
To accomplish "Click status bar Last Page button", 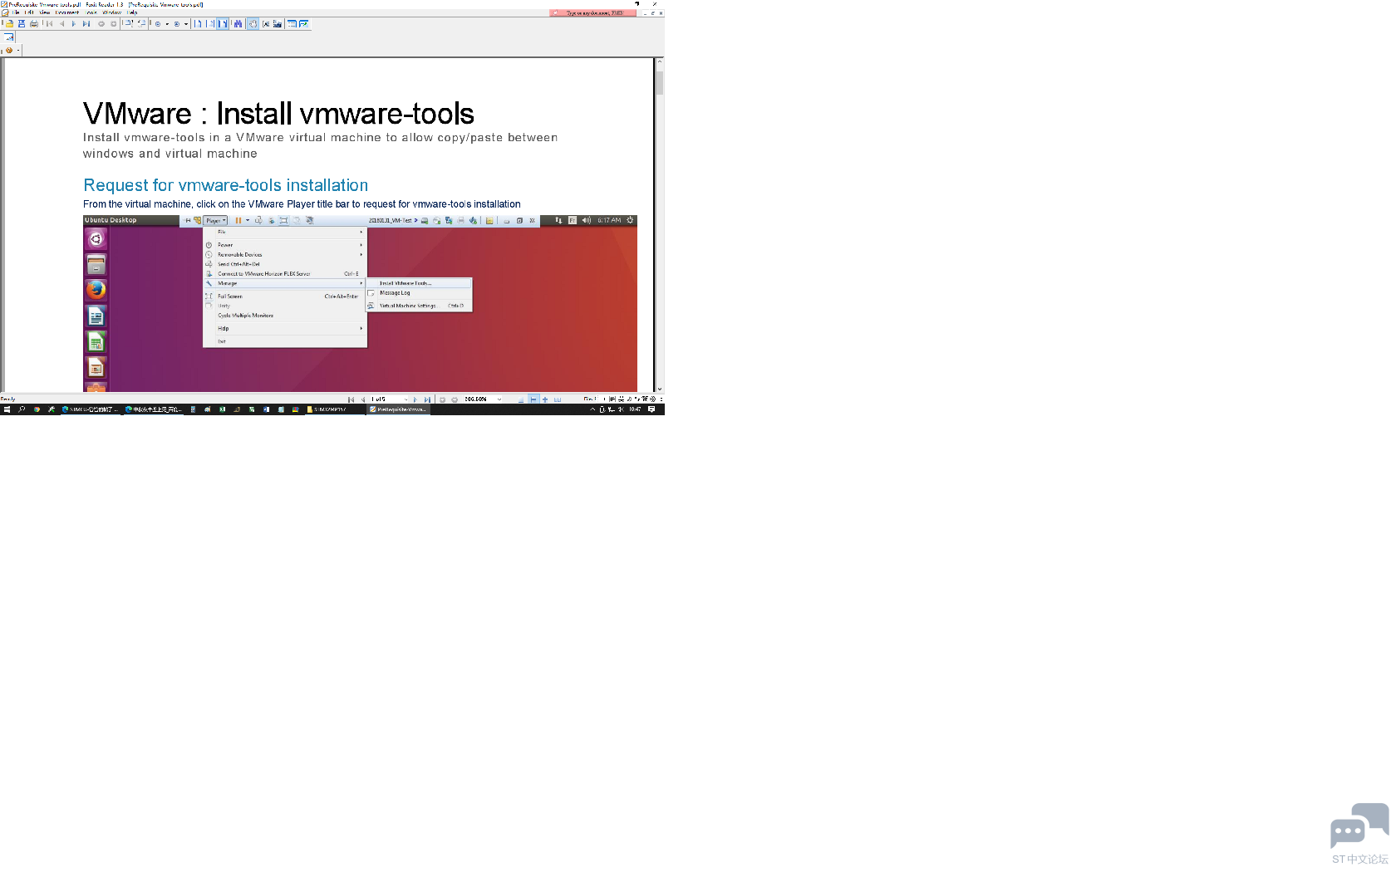I will [x=427, y=399].
